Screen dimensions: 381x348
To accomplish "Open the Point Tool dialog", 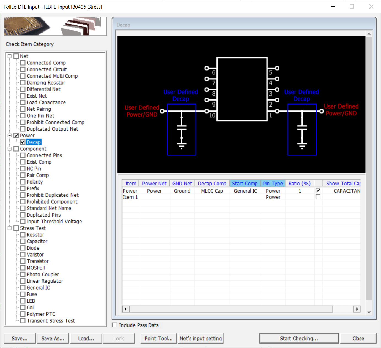I will (x=158, y=338).
